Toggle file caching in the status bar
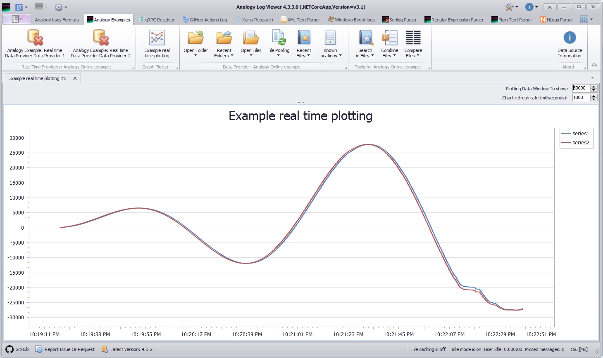The width and height of the screenshot is (603, 358). (428, 349)
